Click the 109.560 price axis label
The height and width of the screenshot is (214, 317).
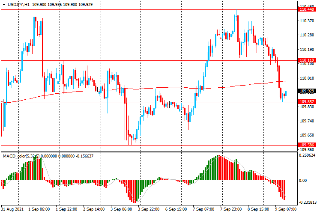coord(307,150)
